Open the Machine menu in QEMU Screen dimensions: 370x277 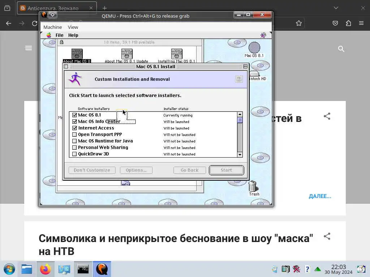point(53,27)
